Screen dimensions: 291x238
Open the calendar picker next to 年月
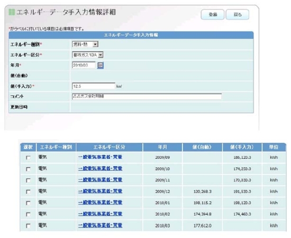[x=101, y=65]
